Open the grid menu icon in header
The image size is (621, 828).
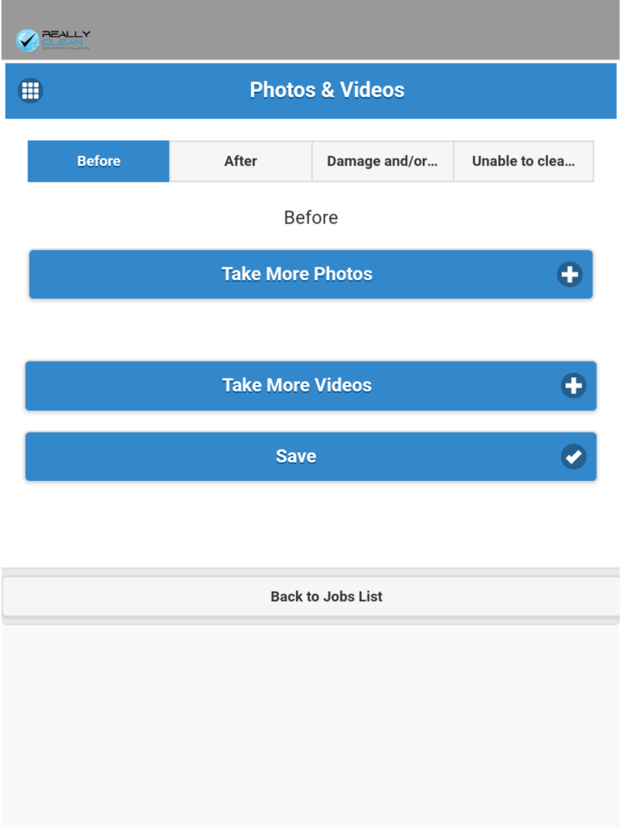30,91
